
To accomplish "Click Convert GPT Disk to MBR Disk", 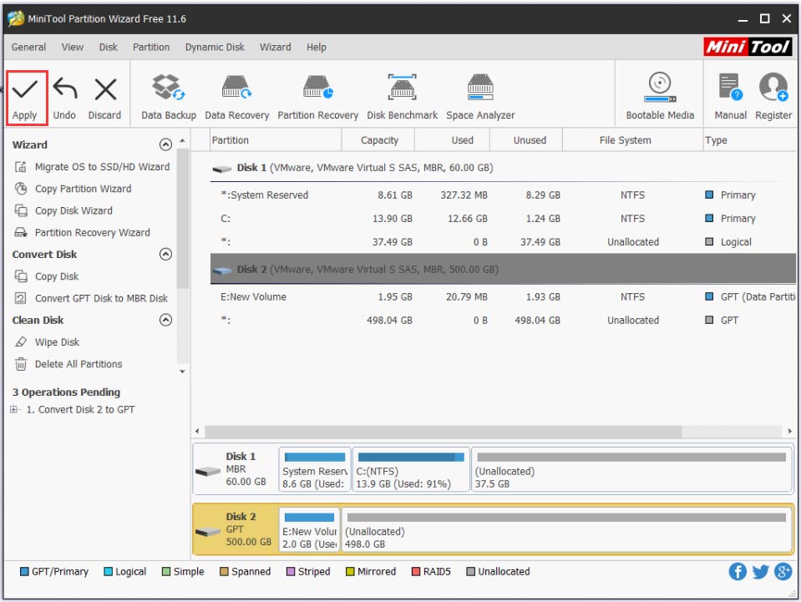I will 101,299.
